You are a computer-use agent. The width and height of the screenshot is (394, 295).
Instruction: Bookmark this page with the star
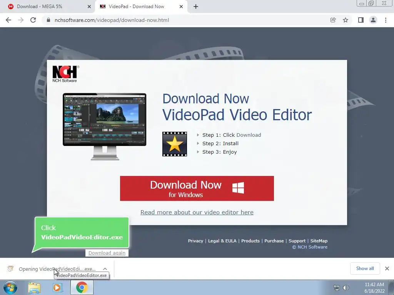point(346,20)
